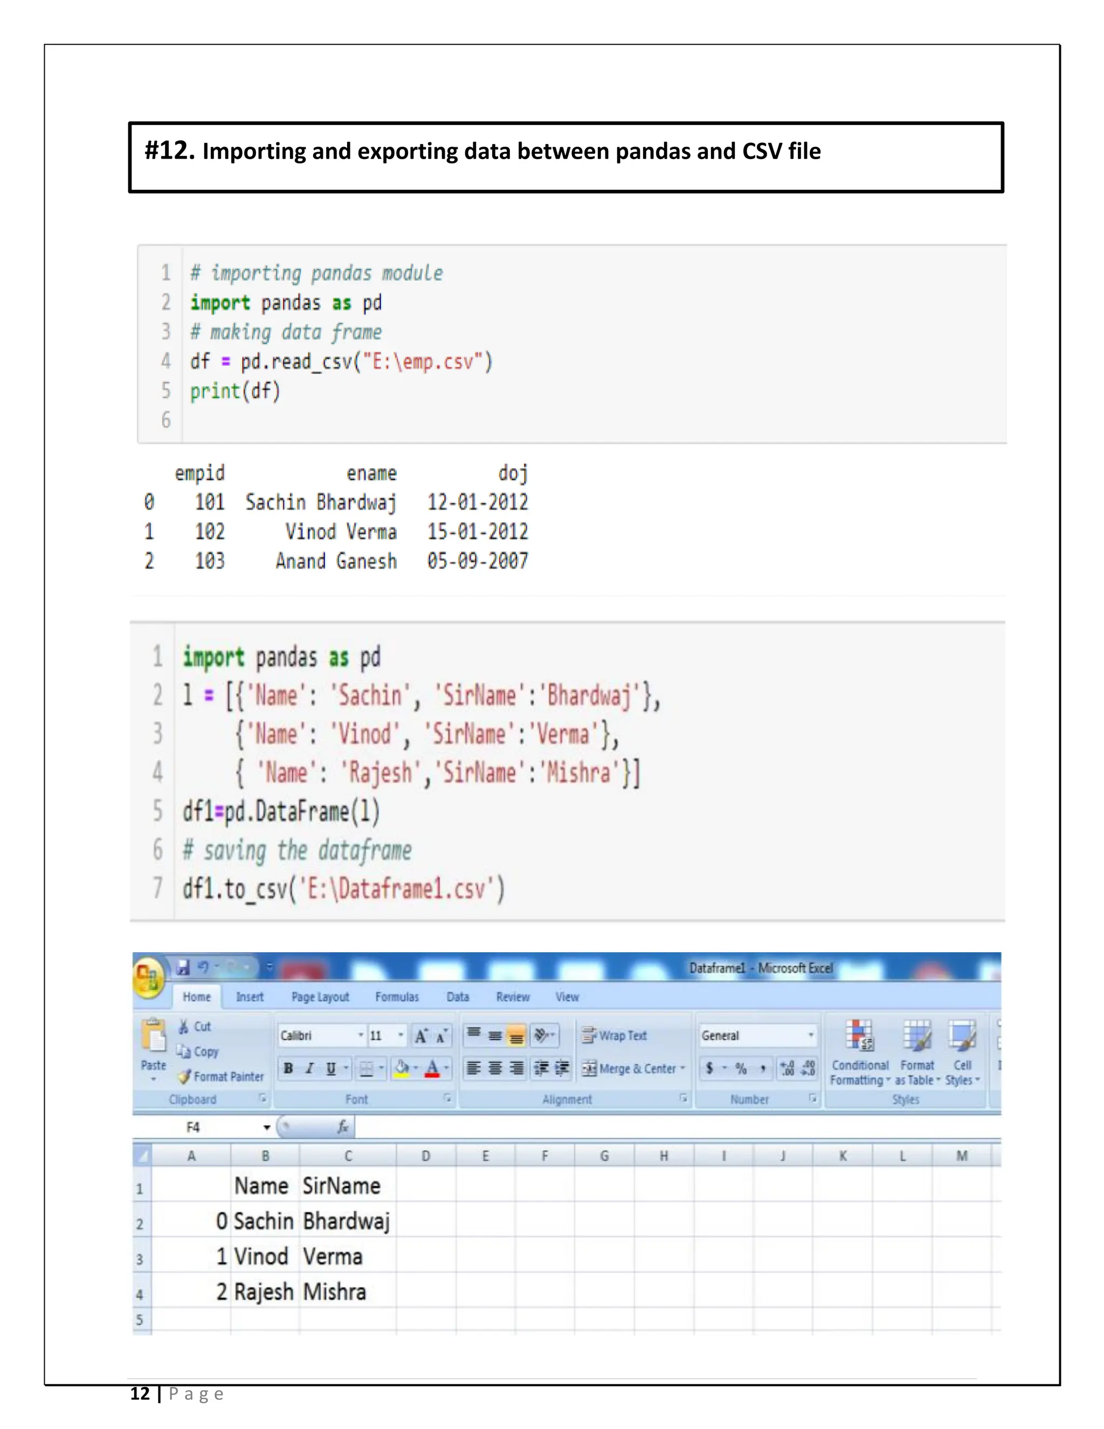Viewport: 1104px width, 1429px height.
Task: Click the Copy button
Action: pos(198,1052)
